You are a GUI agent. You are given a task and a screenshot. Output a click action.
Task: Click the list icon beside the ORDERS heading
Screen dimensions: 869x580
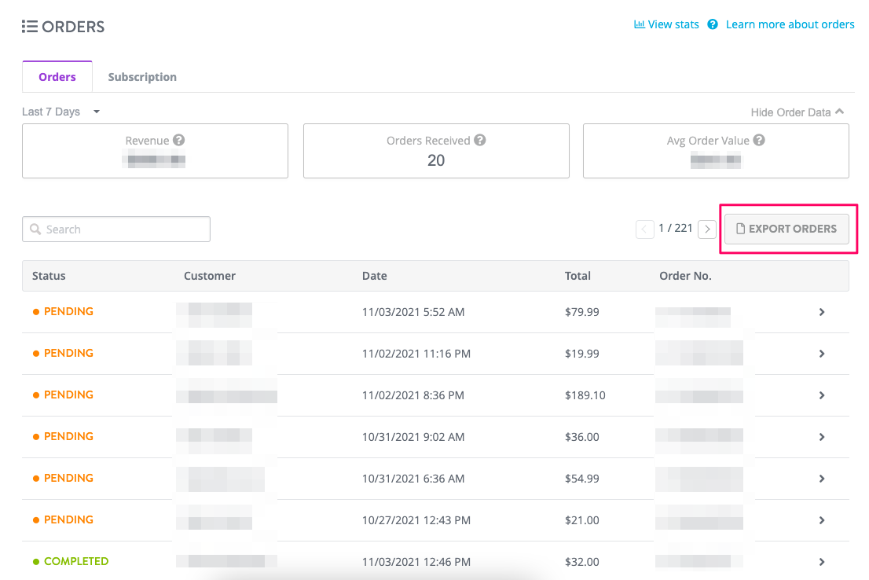(x=30, y=26)
